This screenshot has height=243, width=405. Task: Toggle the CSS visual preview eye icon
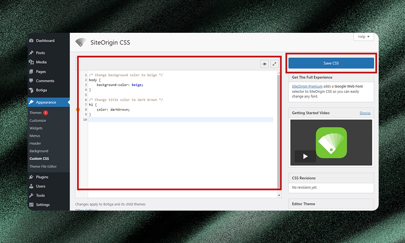tap(264, 64)
